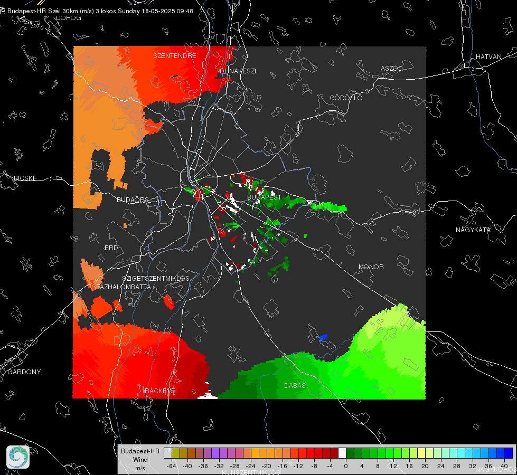Click the 'Wind' legend label
The height and width of the screenshot is (475, 517).
[x=140, y=460]
